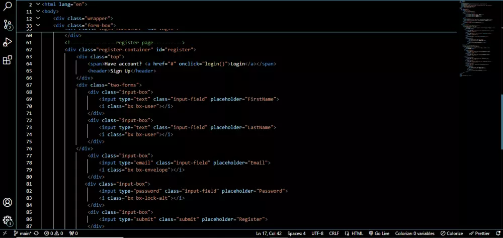503x238 pixels.
Task: Click Ln 17, Col 42 position indicator
Action: point(269,233)
